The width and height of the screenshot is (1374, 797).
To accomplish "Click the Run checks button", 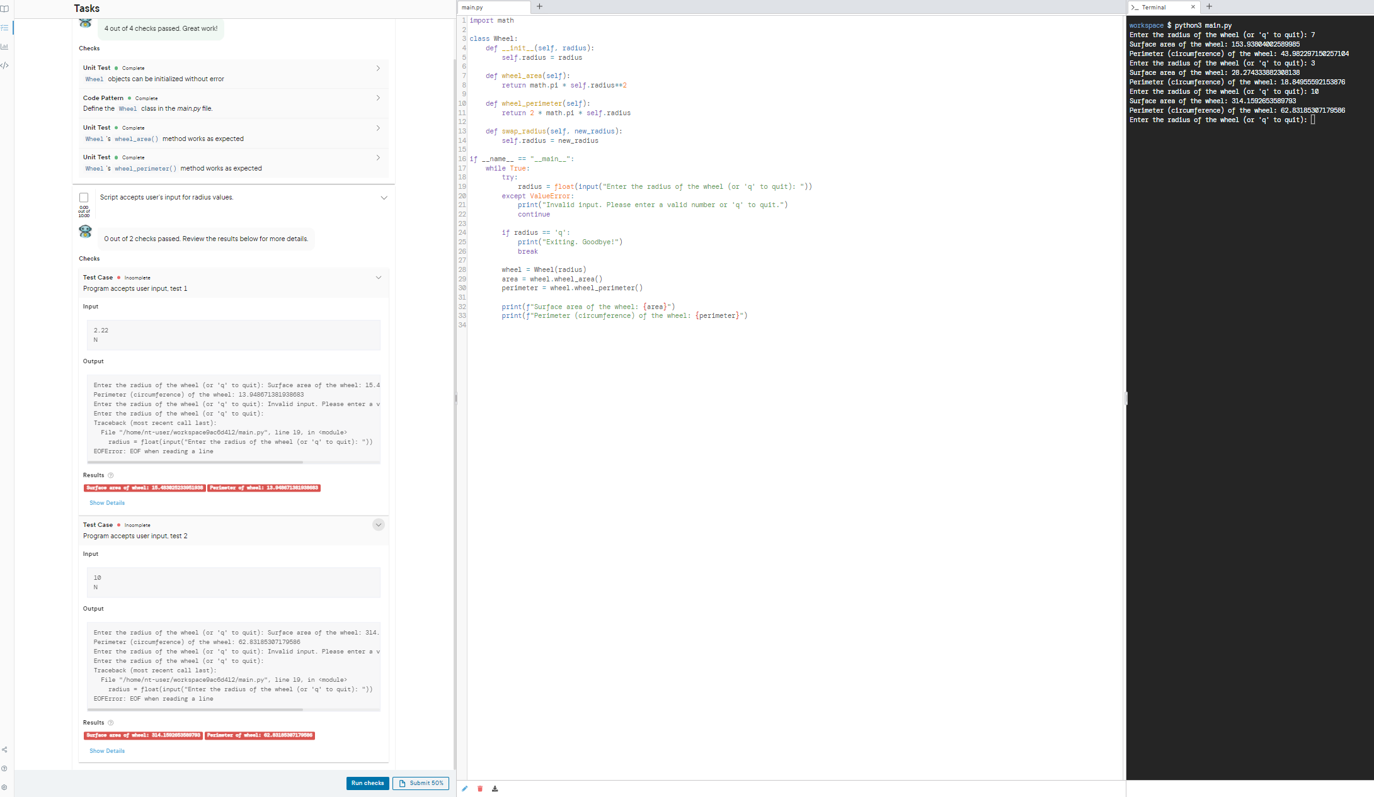I will point(367,783).
